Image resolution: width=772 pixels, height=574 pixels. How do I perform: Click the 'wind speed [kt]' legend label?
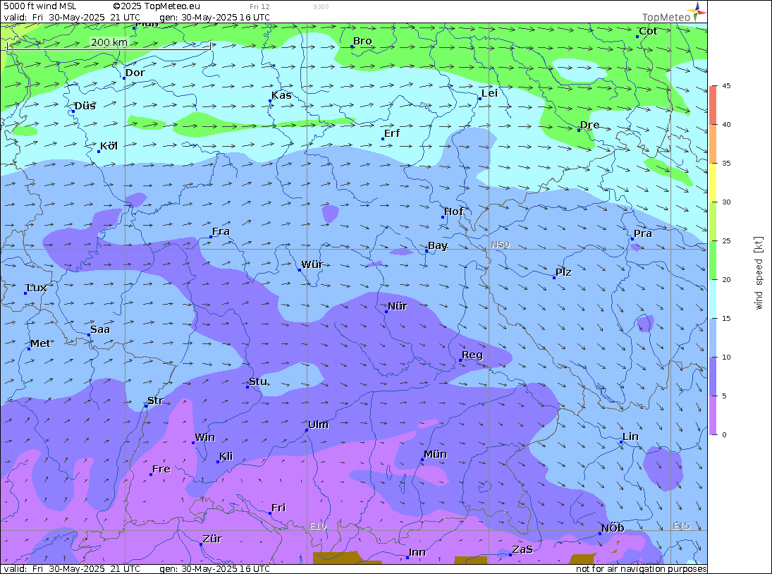click(759, 273)
